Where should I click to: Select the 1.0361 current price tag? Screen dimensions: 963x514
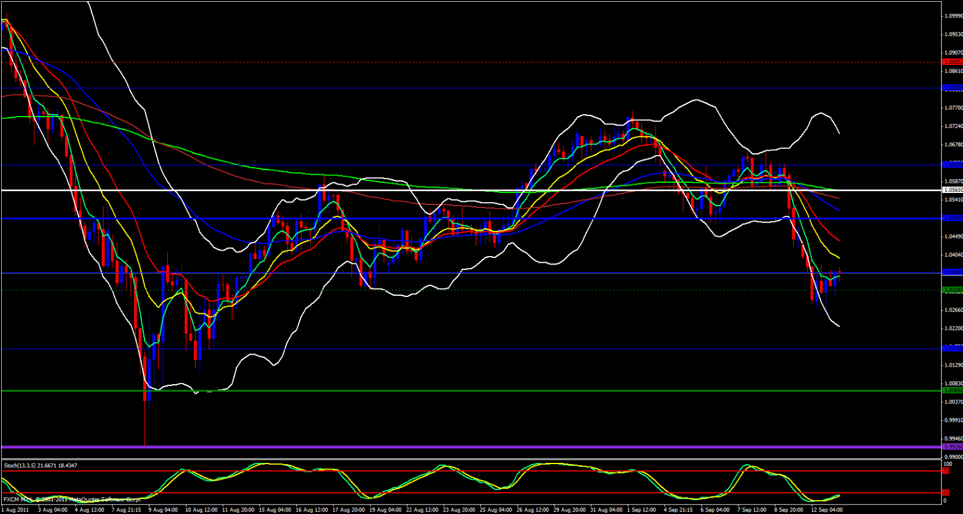pyautogui.click(x=953, y=272)
